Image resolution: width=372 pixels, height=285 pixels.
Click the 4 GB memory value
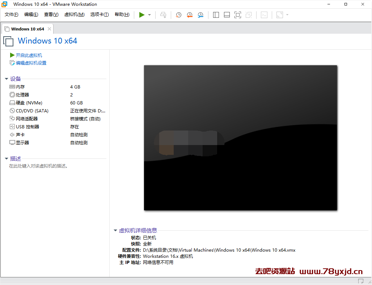[75, 87]
